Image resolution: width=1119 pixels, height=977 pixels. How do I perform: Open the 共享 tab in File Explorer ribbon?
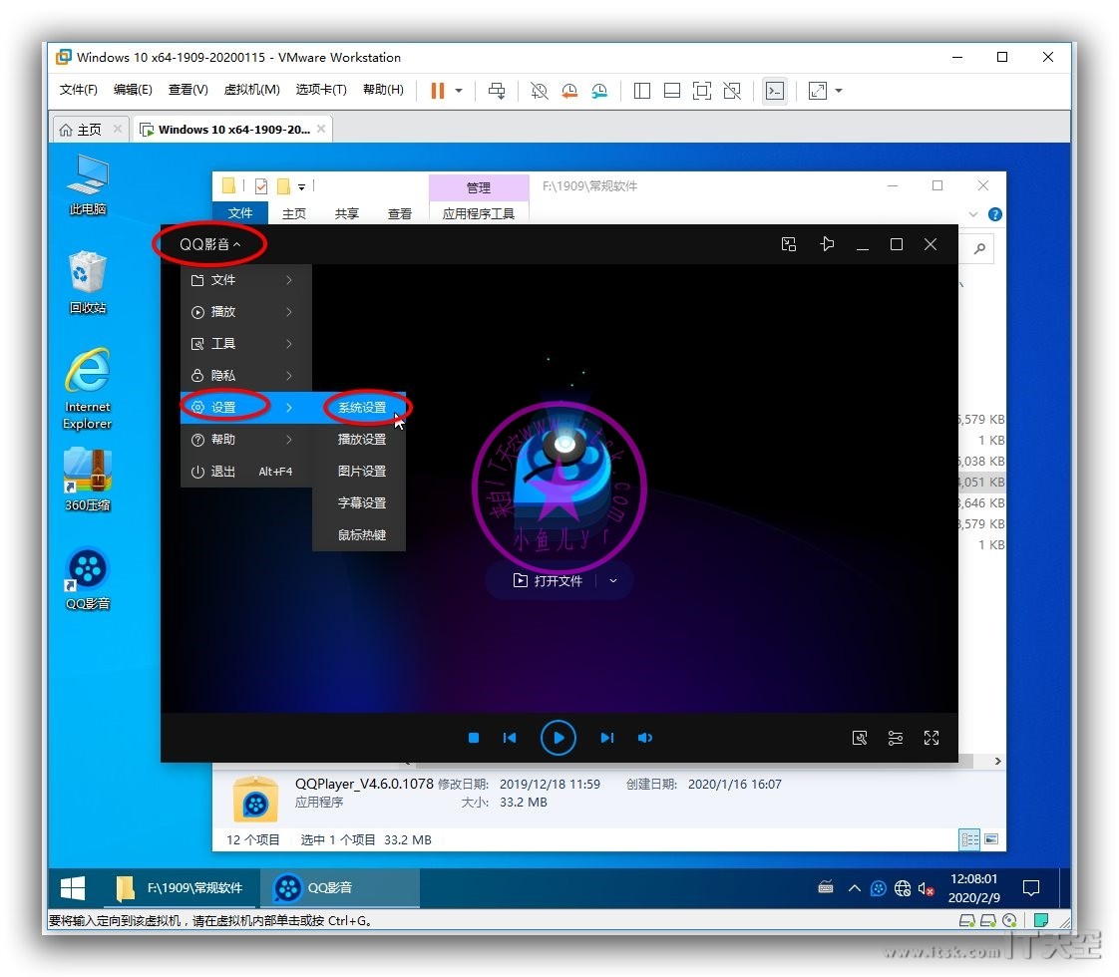347,213
